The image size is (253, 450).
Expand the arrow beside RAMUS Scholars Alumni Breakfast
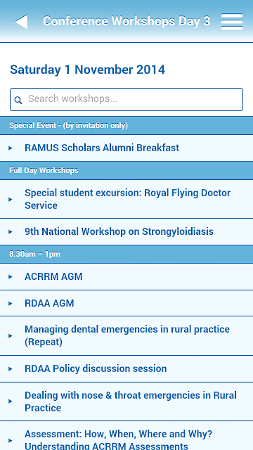click(11, 148)
